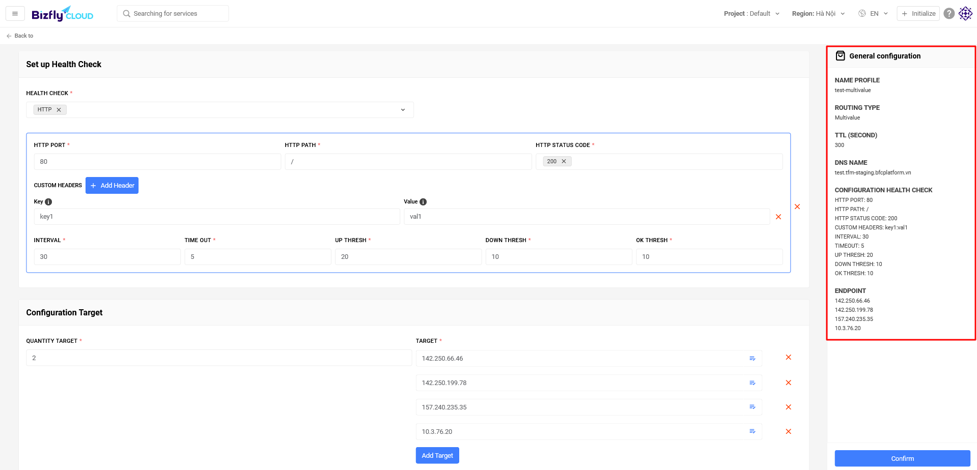Viewport: 977px width, 470px height.
Task: Open list icon in 142.250.199.78 field
Action: click(752, 383)
